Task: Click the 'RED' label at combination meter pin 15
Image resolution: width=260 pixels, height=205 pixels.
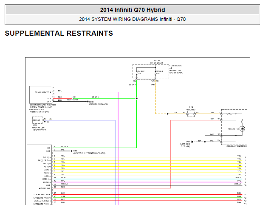Action: (x=212, y=119)
